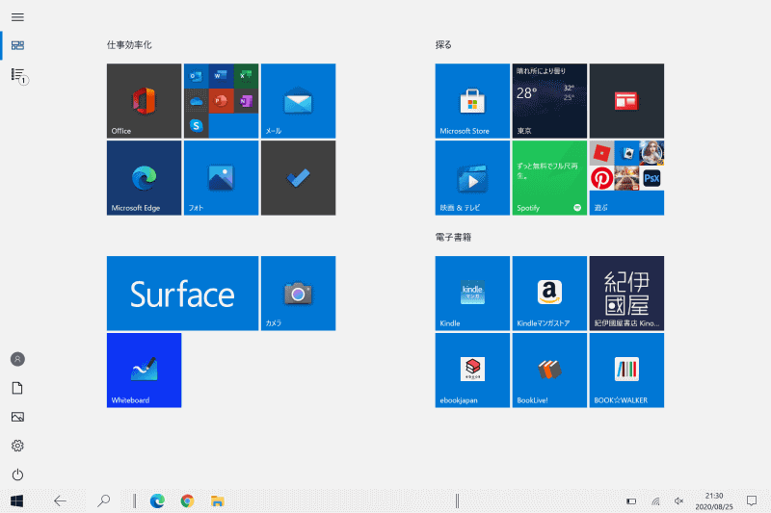
Task: Open the To Do checkmark tile
Action: tap(299, 178)
